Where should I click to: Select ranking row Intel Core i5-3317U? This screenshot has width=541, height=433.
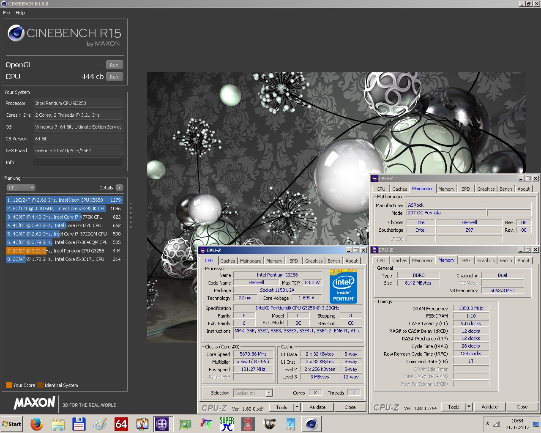(64, 259)
